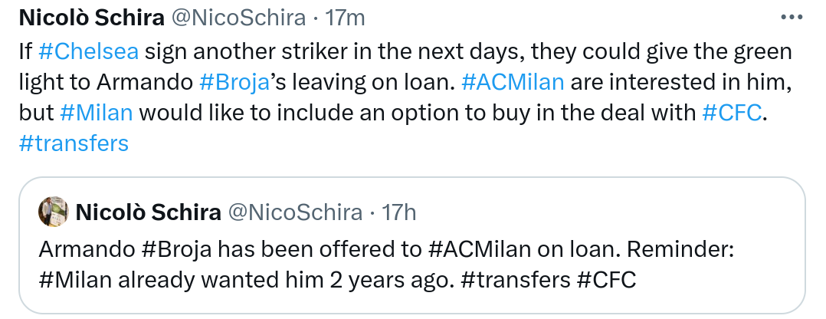The height and width of the screenshot is (319, 826).
Task: Open the blue #CFC hashtag
Action: pos(732,112)
